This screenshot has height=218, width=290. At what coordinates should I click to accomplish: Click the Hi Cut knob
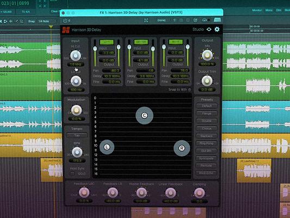click(x=76, y=56)
